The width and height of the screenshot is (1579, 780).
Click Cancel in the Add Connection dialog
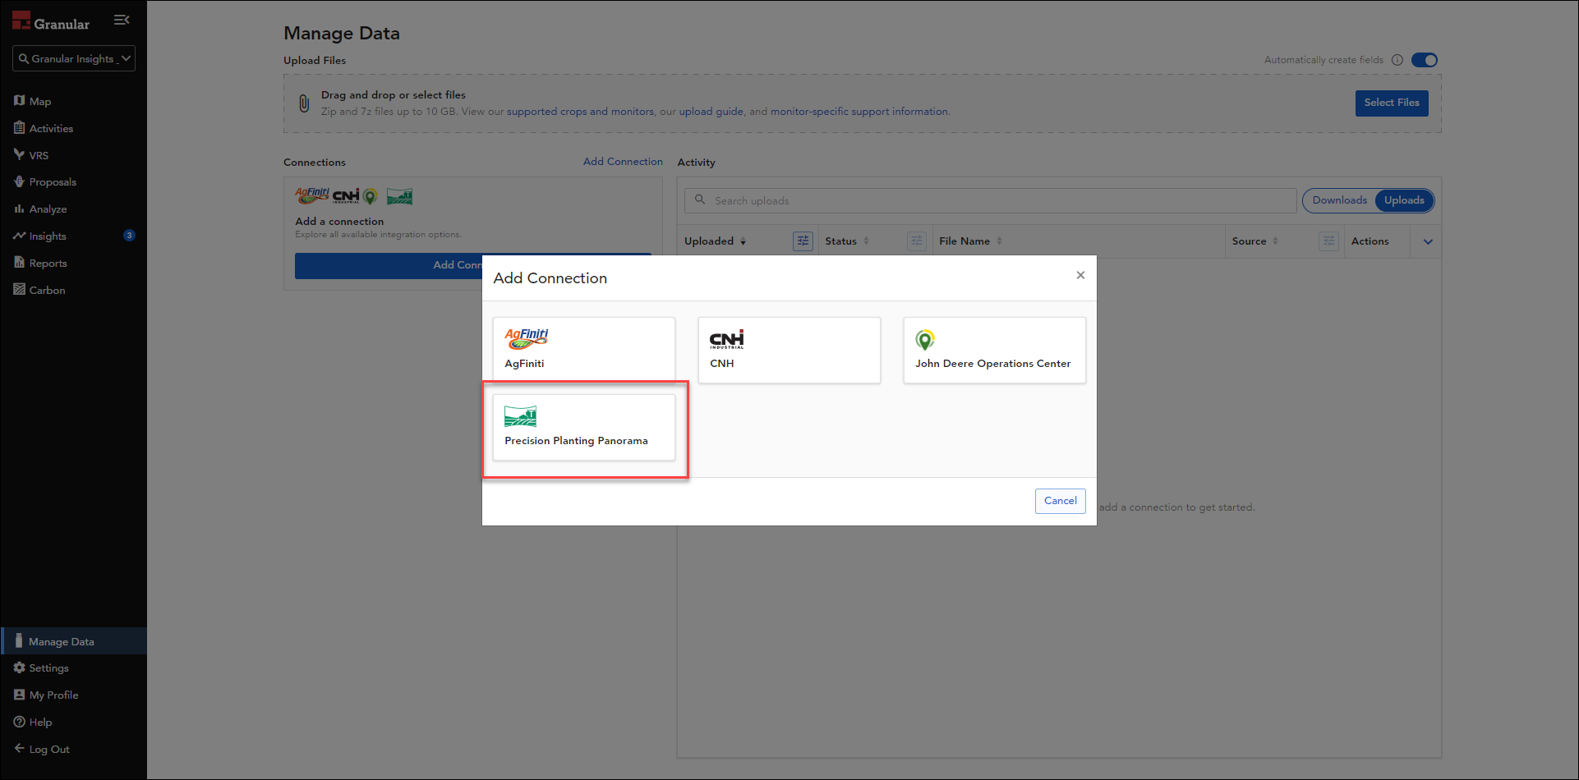tap(1060, 501)
